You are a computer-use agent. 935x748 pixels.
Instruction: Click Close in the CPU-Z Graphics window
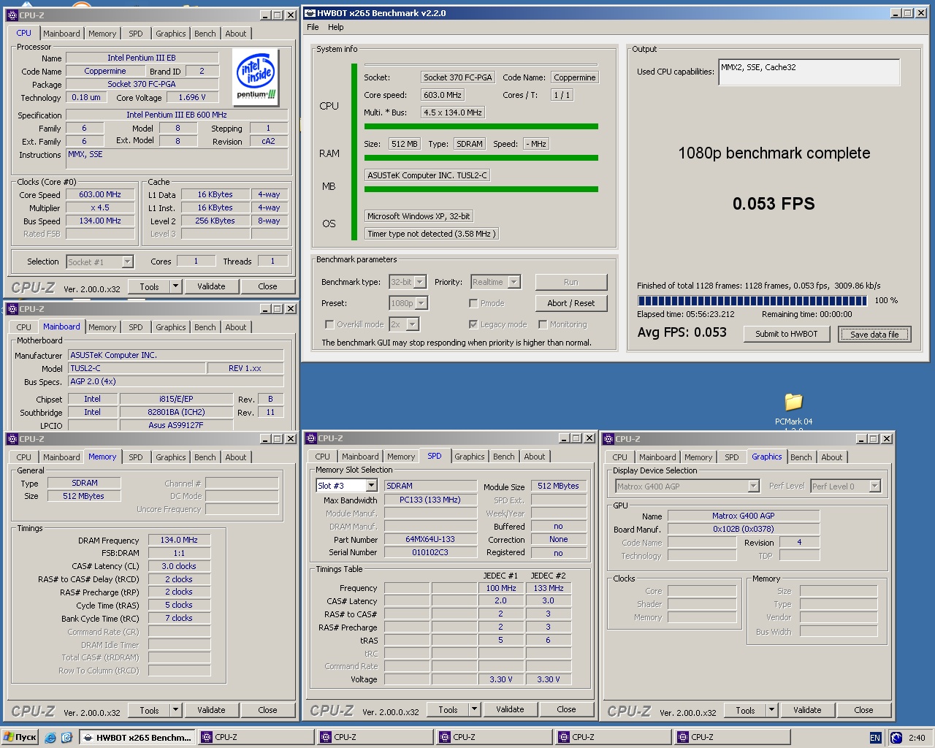(863, 710)
